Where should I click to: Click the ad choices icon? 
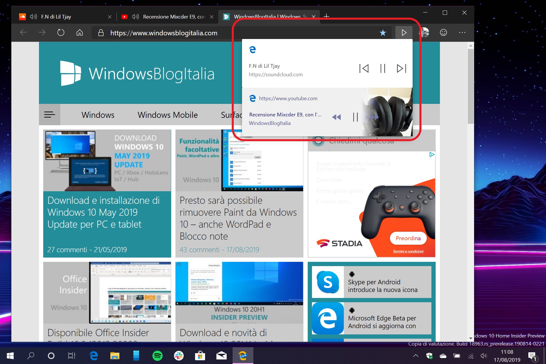pyautogui.click(x=432, y=155)
